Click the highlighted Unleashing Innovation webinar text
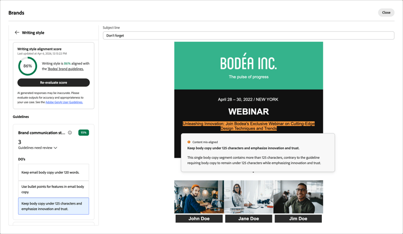The width and height of the screenshot is (403, 234). click(249, 126)
